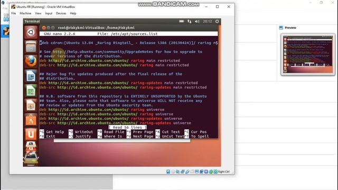Open the Help menu
The width and height of the screenshot is (338, 190).
[73, 13]
